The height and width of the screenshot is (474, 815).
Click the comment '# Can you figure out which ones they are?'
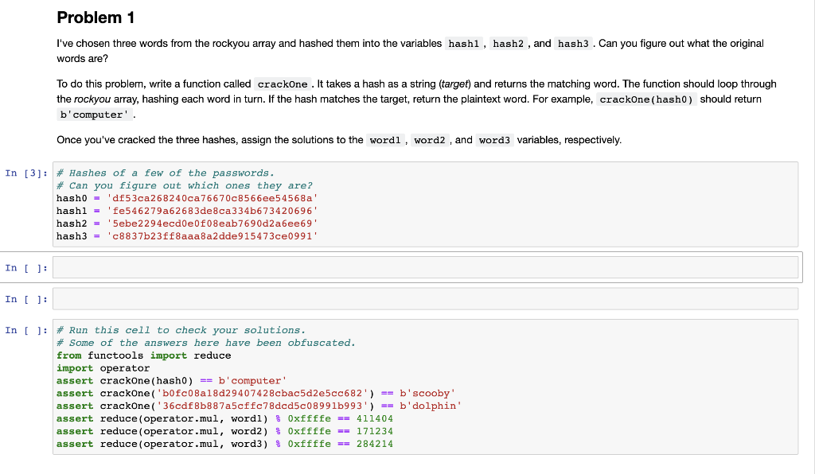click(x=185, y=186)
